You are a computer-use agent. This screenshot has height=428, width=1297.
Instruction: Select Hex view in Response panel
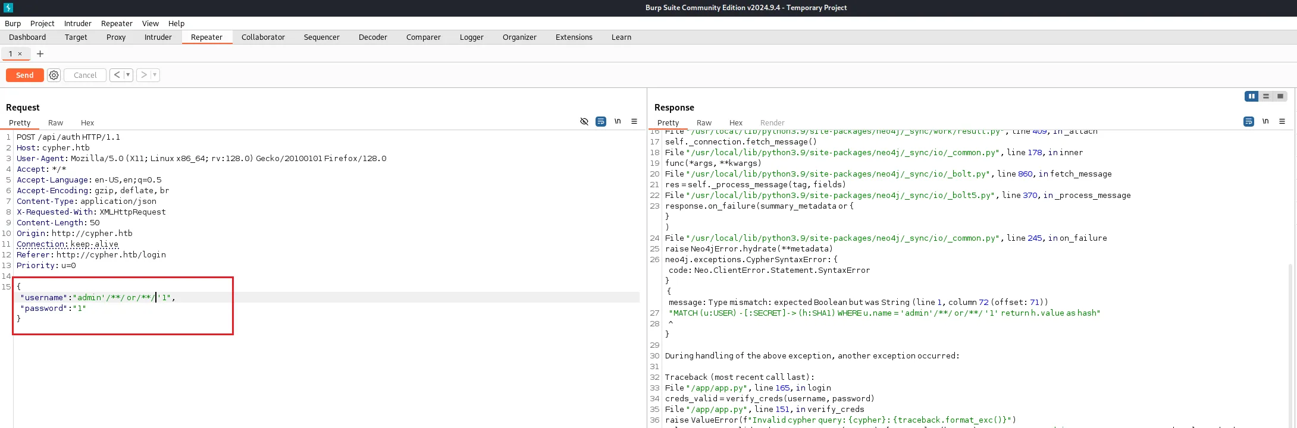tap(736, 122)
